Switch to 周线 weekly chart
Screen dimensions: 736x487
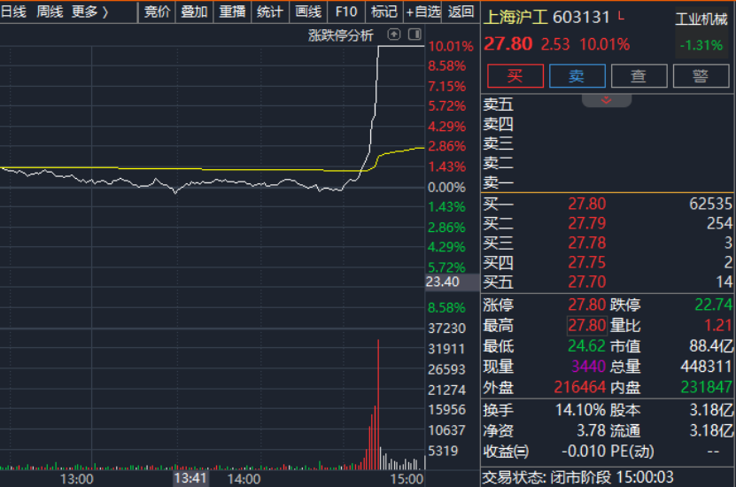(x=50, y=12)
